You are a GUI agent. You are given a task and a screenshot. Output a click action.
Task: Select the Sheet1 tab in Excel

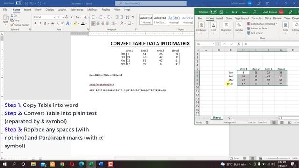(x=217, y=118)
